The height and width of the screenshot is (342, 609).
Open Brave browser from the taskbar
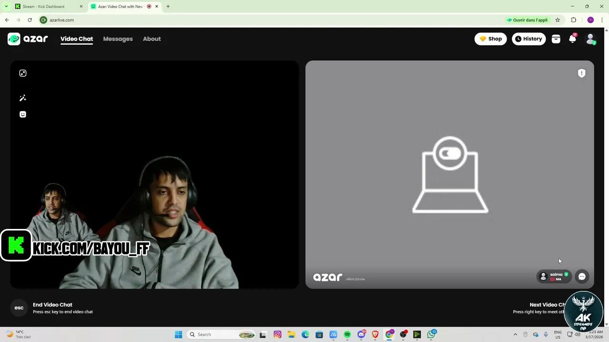point(375,334)
